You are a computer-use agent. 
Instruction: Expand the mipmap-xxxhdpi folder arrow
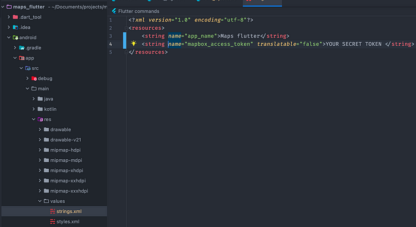pyautogui.click(x=40, y=191)
